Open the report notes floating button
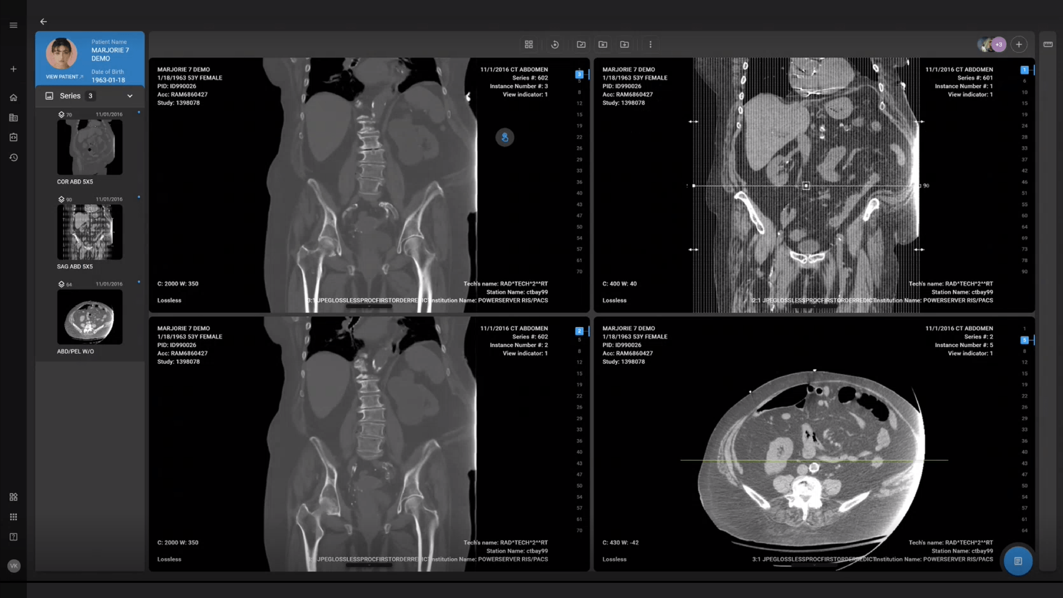This screenshot has width=1063, height=598. (1018, 560)
